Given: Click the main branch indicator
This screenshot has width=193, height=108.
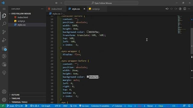Looking at the screenshot, I should [11, 106].
